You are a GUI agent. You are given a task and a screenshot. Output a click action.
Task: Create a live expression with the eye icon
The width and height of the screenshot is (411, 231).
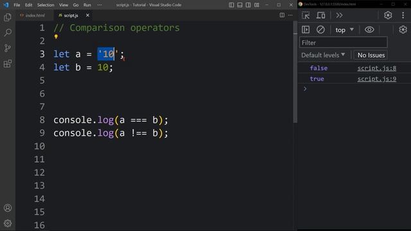(369, 30)
